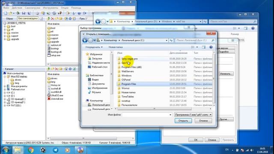Open the Опции menu
Image resolution: width=274 pixels, height=154 pixels.
click(65, 8)
